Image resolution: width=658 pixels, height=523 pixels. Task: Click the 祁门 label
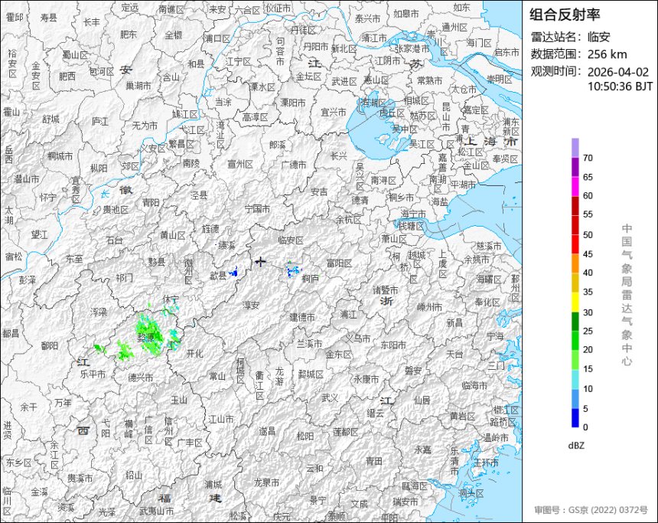pyautogui.click(x=124, y=278)
